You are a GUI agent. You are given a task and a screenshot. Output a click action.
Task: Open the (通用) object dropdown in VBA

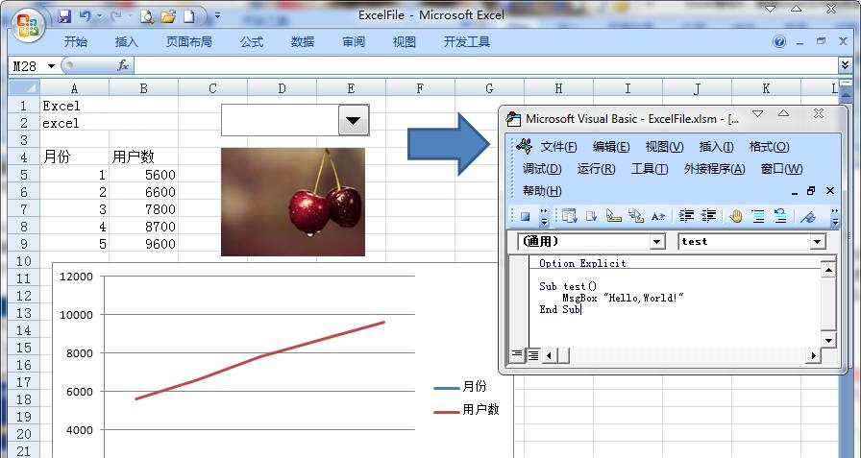pyautogui.click(x=657, y=241)
